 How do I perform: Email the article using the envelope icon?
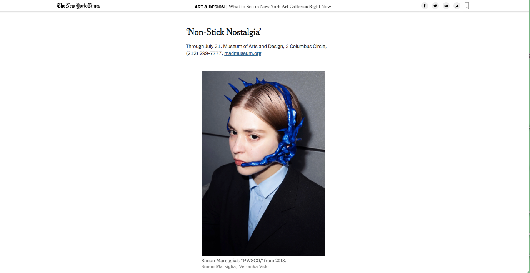(x=446, y=6)
